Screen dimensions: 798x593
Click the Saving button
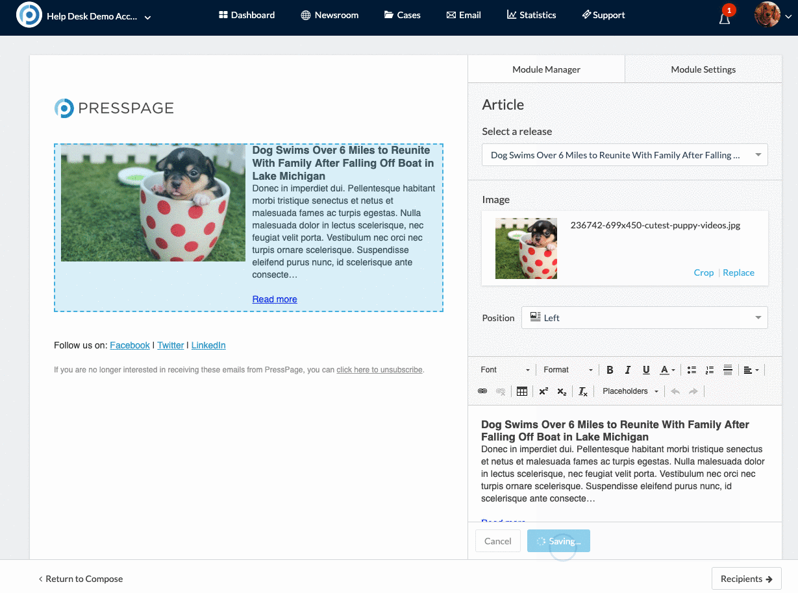click(x=558, y=541)
